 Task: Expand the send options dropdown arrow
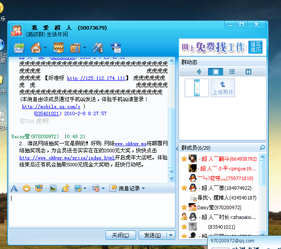coord(171,235)
